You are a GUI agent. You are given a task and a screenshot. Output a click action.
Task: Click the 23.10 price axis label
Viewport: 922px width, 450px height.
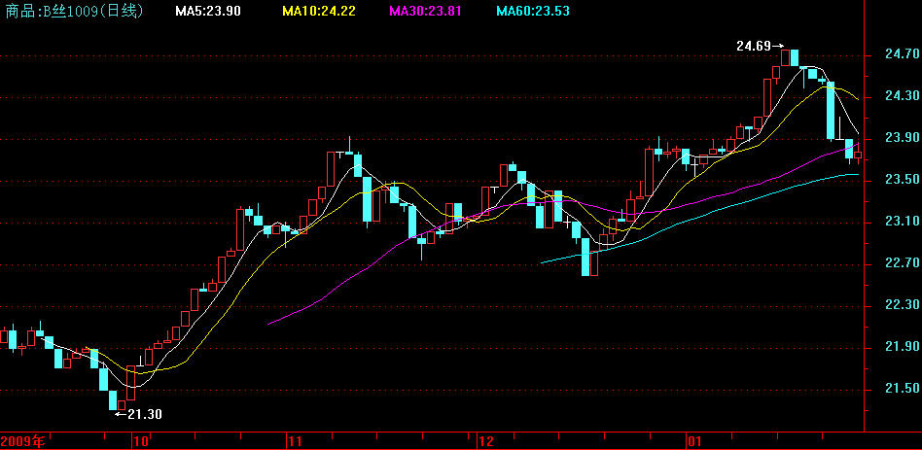pyautogui.click(x=895, y=223)
